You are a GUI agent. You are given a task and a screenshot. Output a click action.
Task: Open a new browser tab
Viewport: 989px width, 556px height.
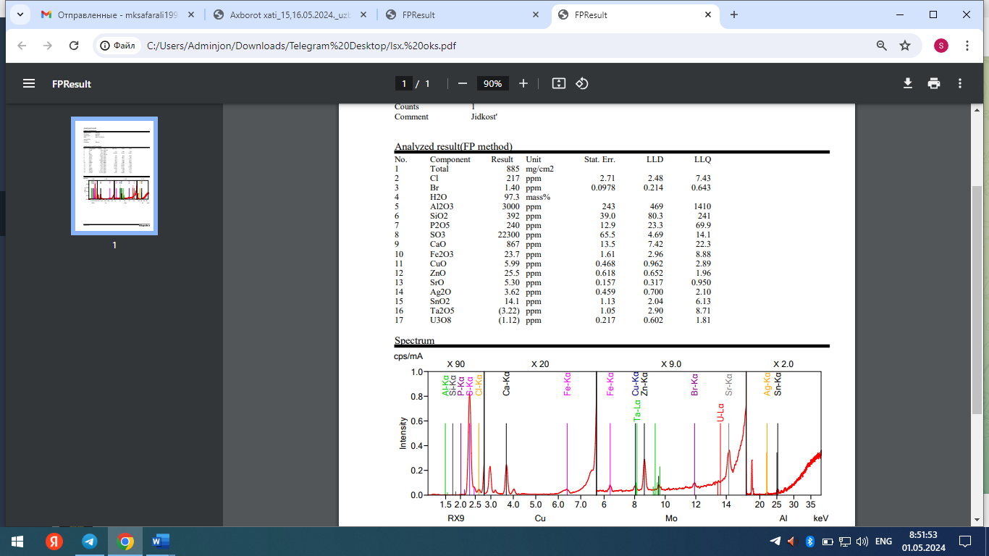pyautogui.click(x=734, y=14)
